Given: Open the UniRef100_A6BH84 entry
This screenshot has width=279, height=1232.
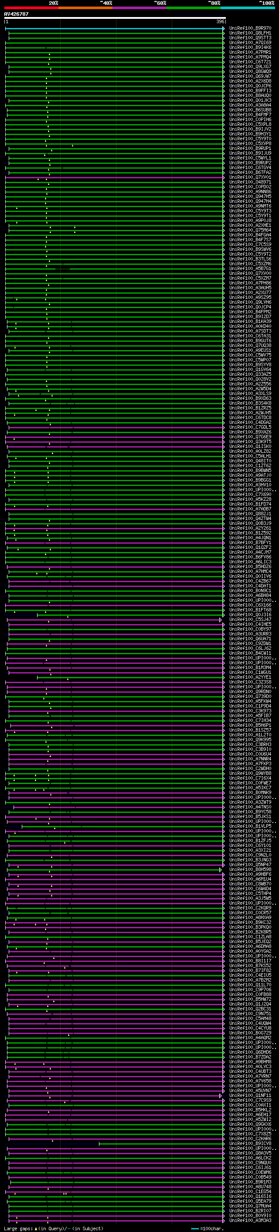Looking at the screenshot, I should click(250, 595).
